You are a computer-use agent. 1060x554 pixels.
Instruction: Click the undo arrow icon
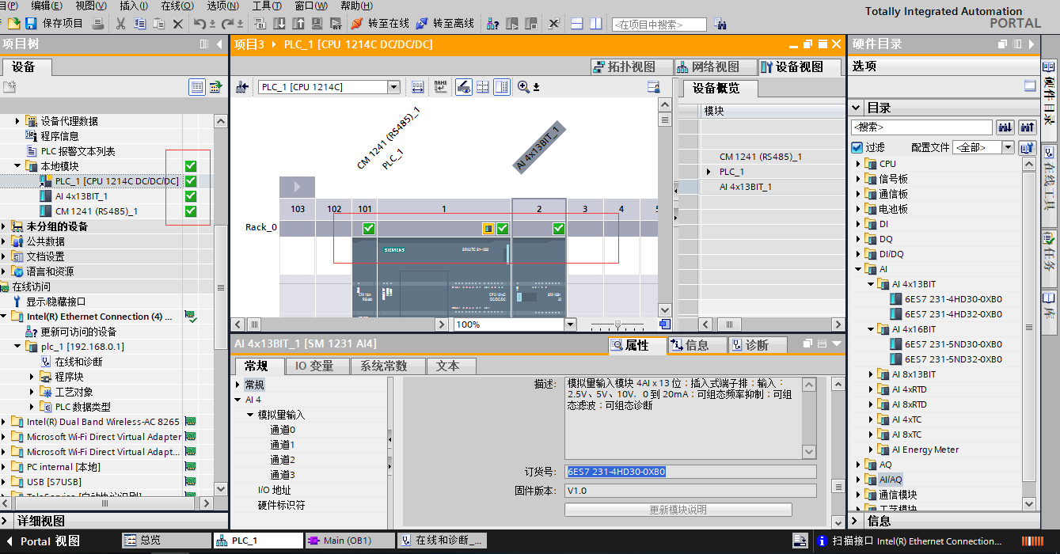[199, 24]
